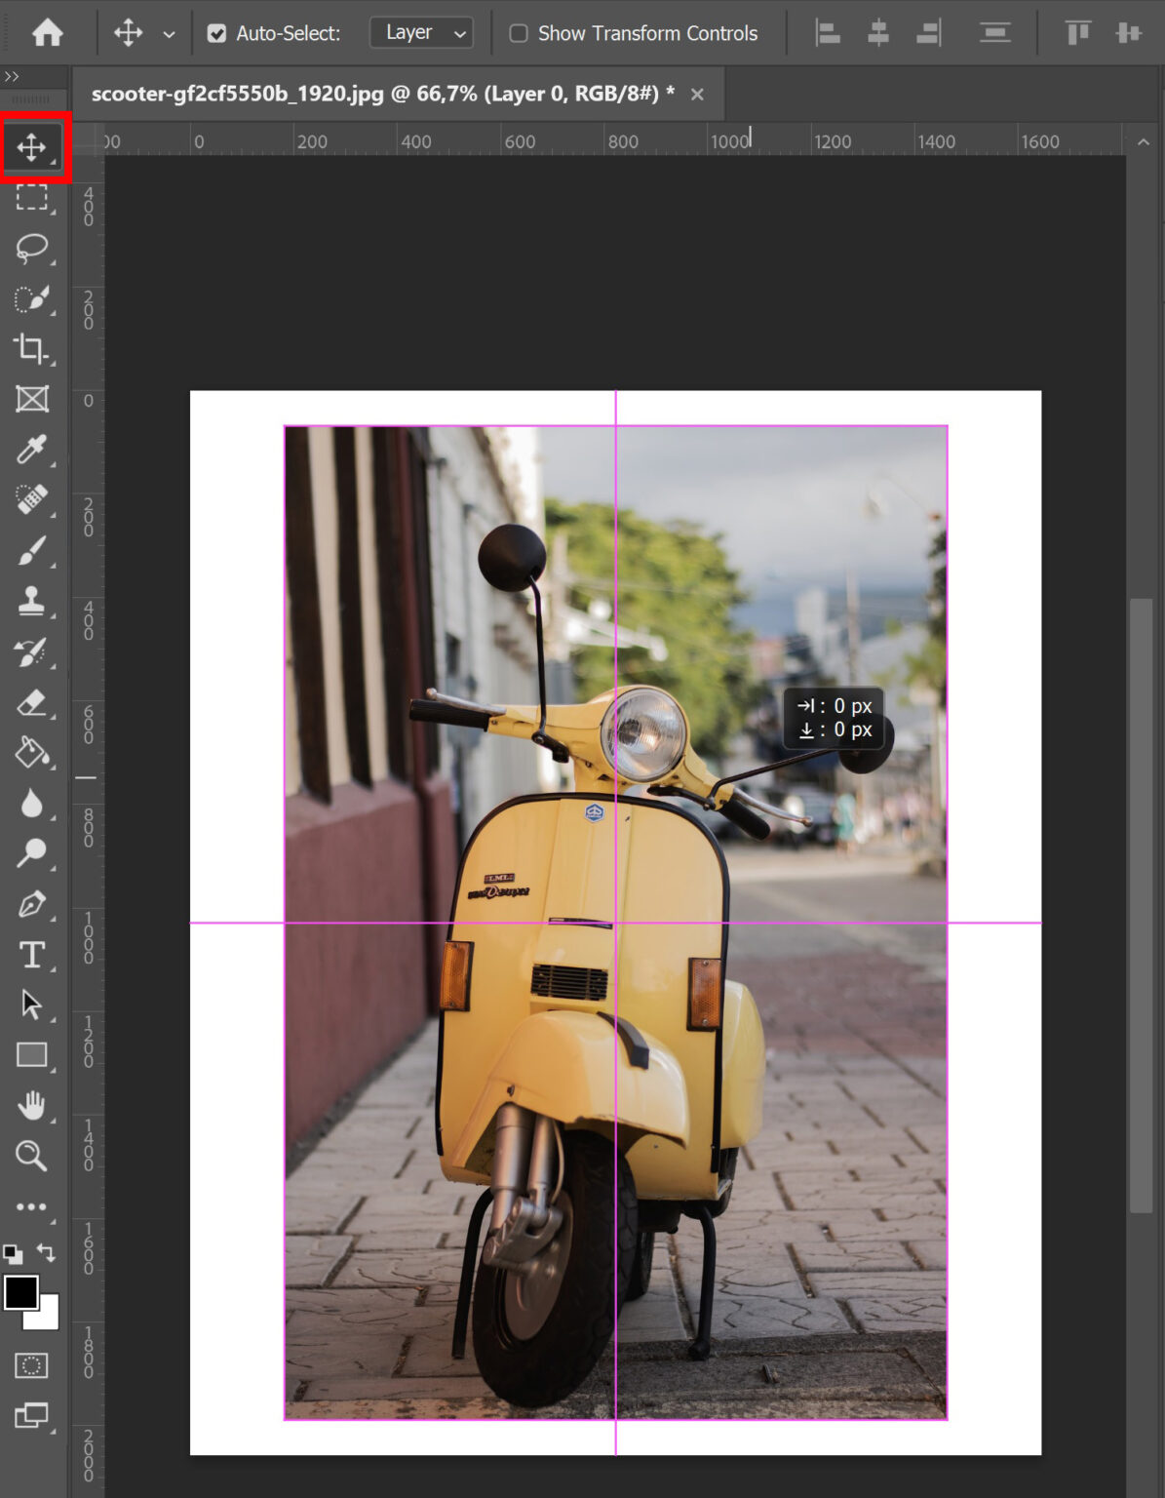Click Align left edges in options bar

point(828,32)
